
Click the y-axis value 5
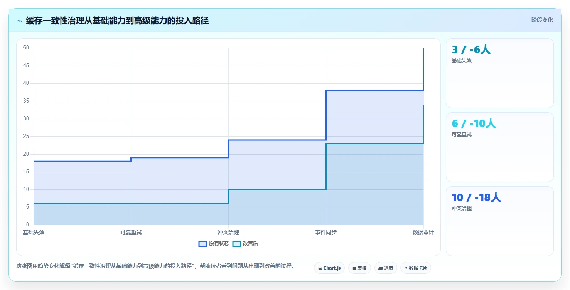pos(27,207)
